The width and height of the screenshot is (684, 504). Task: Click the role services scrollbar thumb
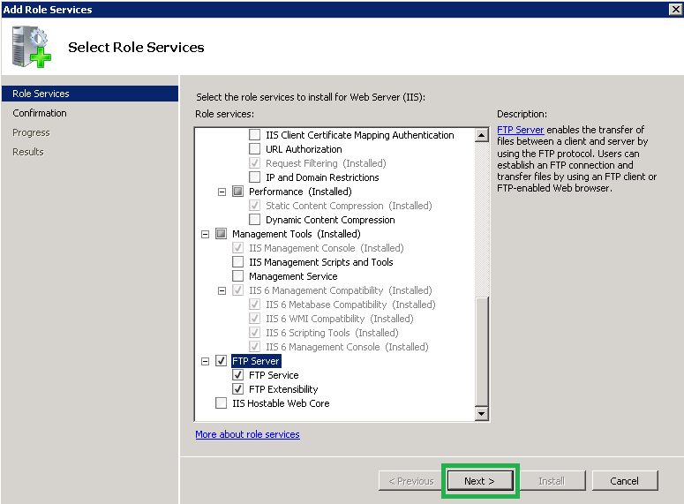click(482, 351)
